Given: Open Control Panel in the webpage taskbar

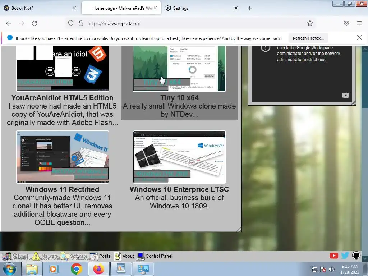Looking at the screenshot, I should (x=155, y=256).
